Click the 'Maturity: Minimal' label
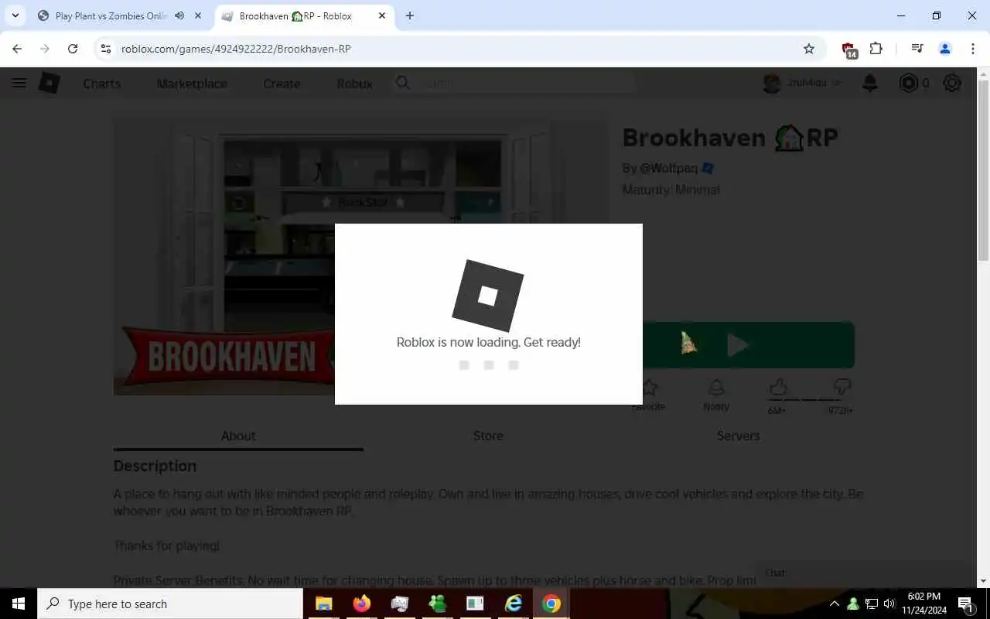Image resolution: width=990 pixels, height=619 pixels. (671, 190)
